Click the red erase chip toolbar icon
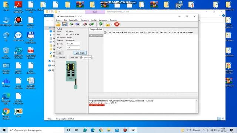Viewport: 237px width, 133px height. [85, 24]
